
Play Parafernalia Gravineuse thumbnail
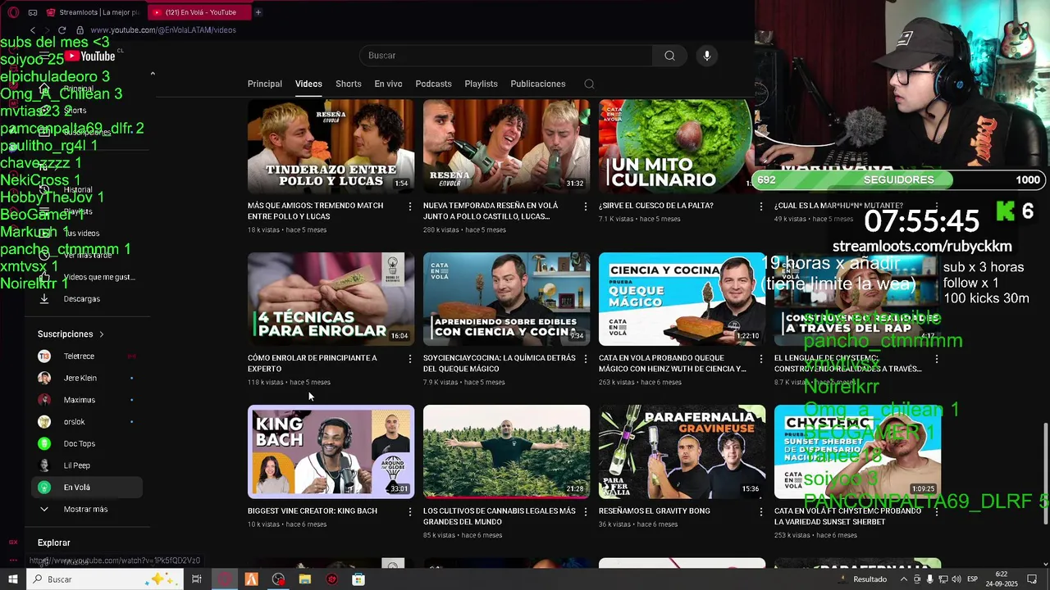pyautogui.click(x=682, y=452)
